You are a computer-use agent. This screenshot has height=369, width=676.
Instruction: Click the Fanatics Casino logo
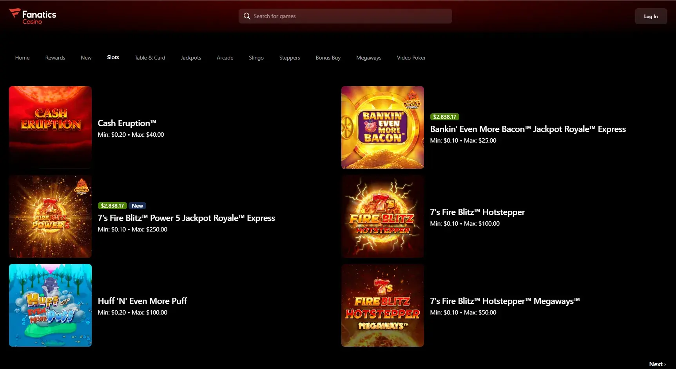pyautogui.click(x=33, y=16)
